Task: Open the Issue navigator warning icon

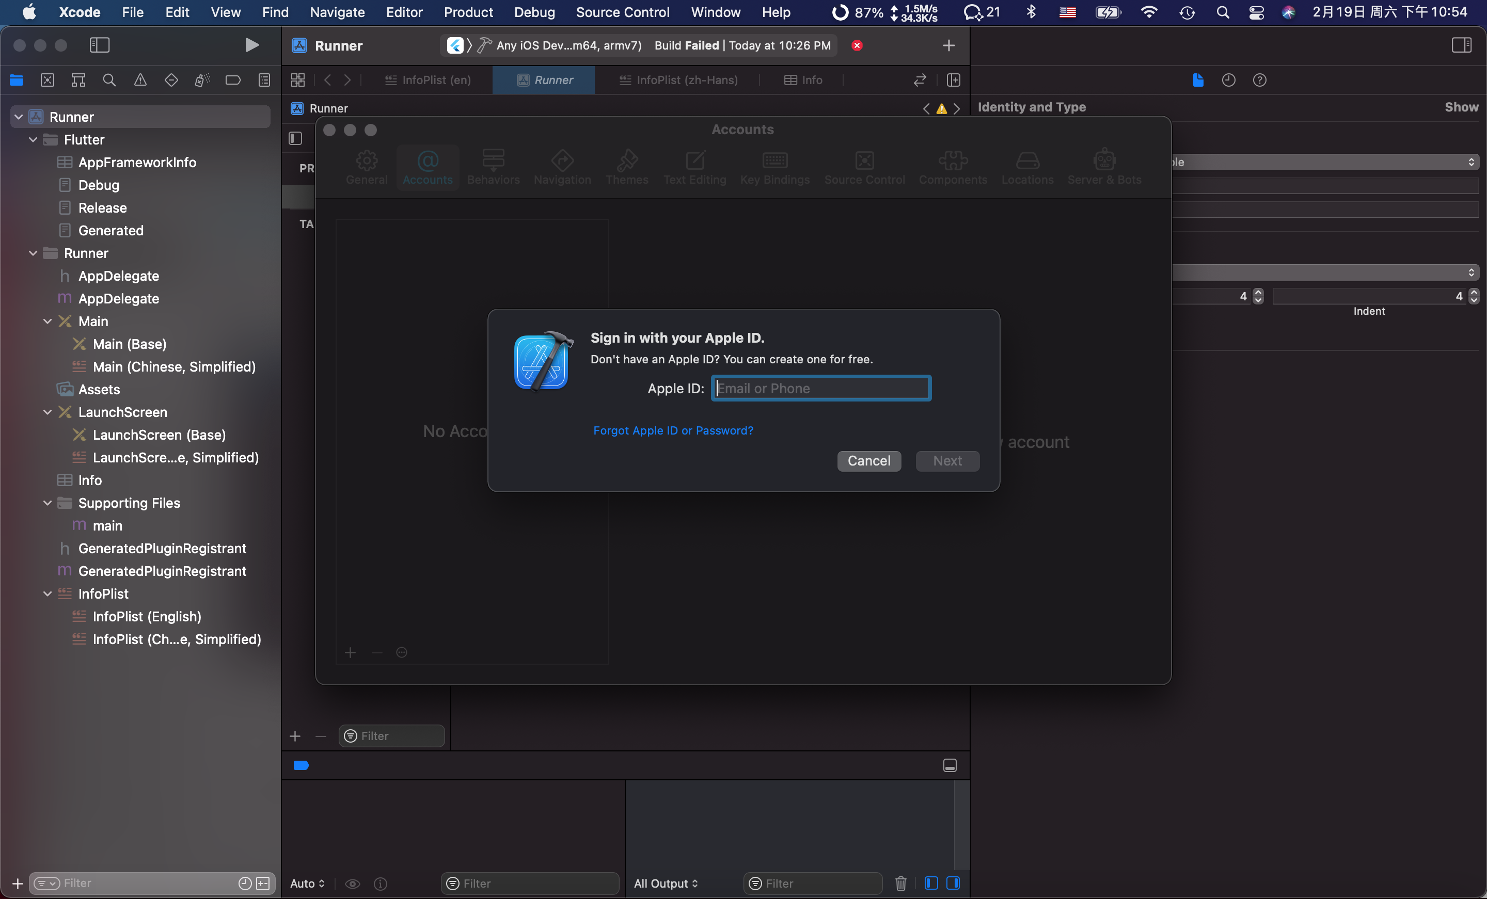Action: pos(140,80)
